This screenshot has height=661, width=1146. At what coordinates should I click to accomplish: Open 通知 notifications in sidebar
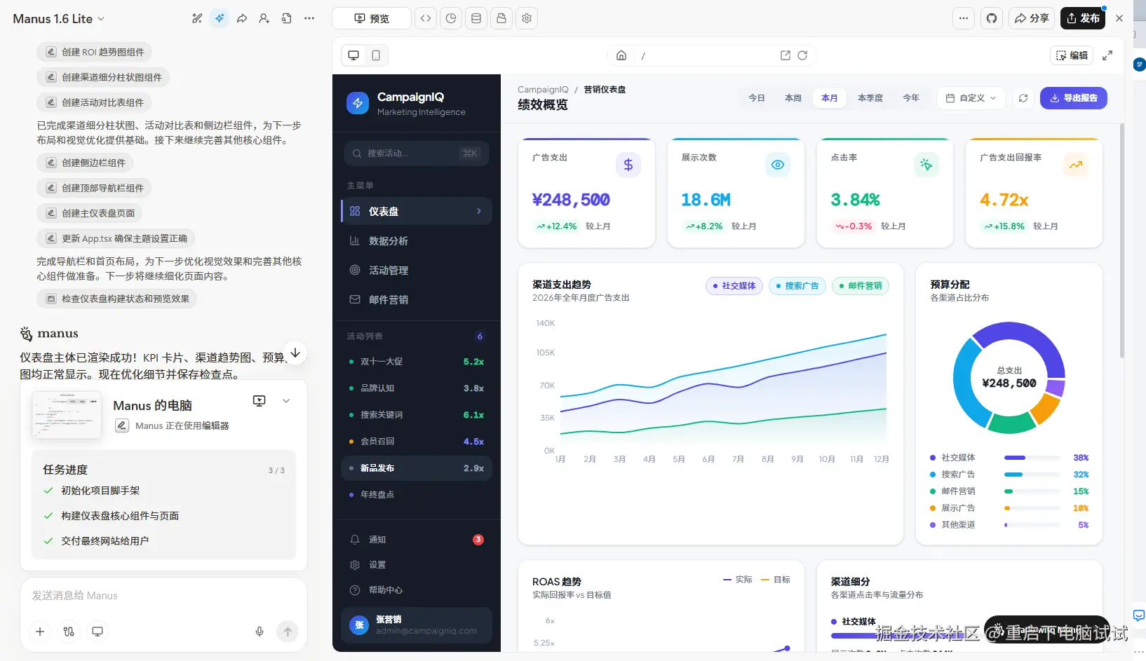417,540
